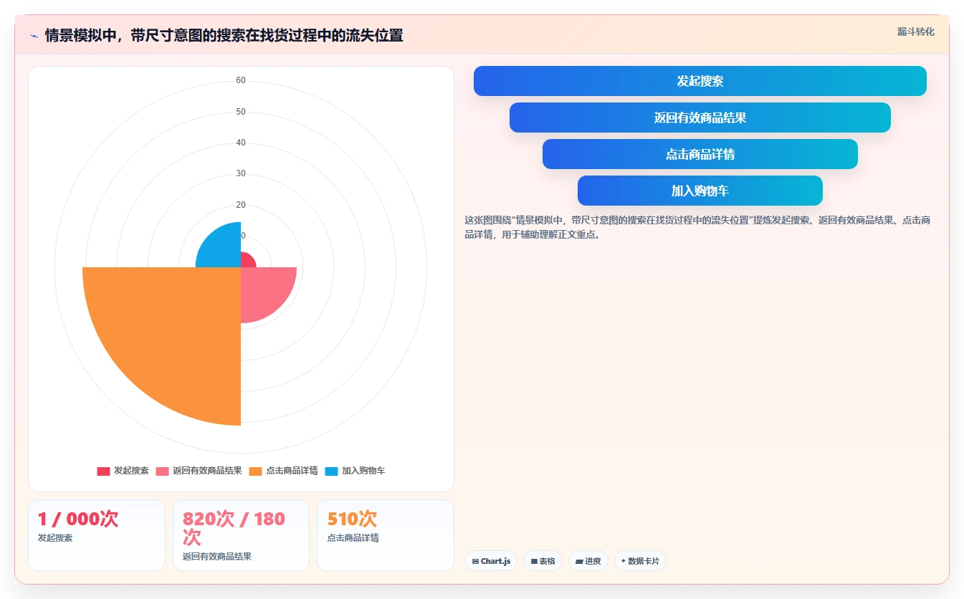Click the 进度 tag
964x599 pixels.
tap(588, 561)
